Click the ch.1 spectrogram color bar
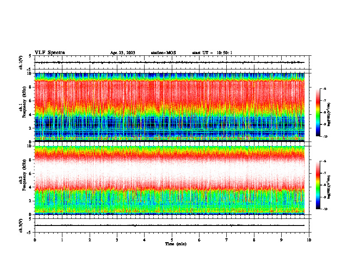This screenshot has width=348, height=269. click(318, 113)
